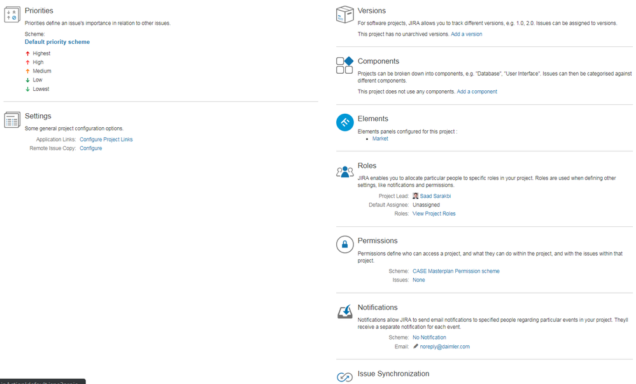Click the Settings section icon
Image resolution: width=636 pixels, height=384 pixels.
pos(11,120)
